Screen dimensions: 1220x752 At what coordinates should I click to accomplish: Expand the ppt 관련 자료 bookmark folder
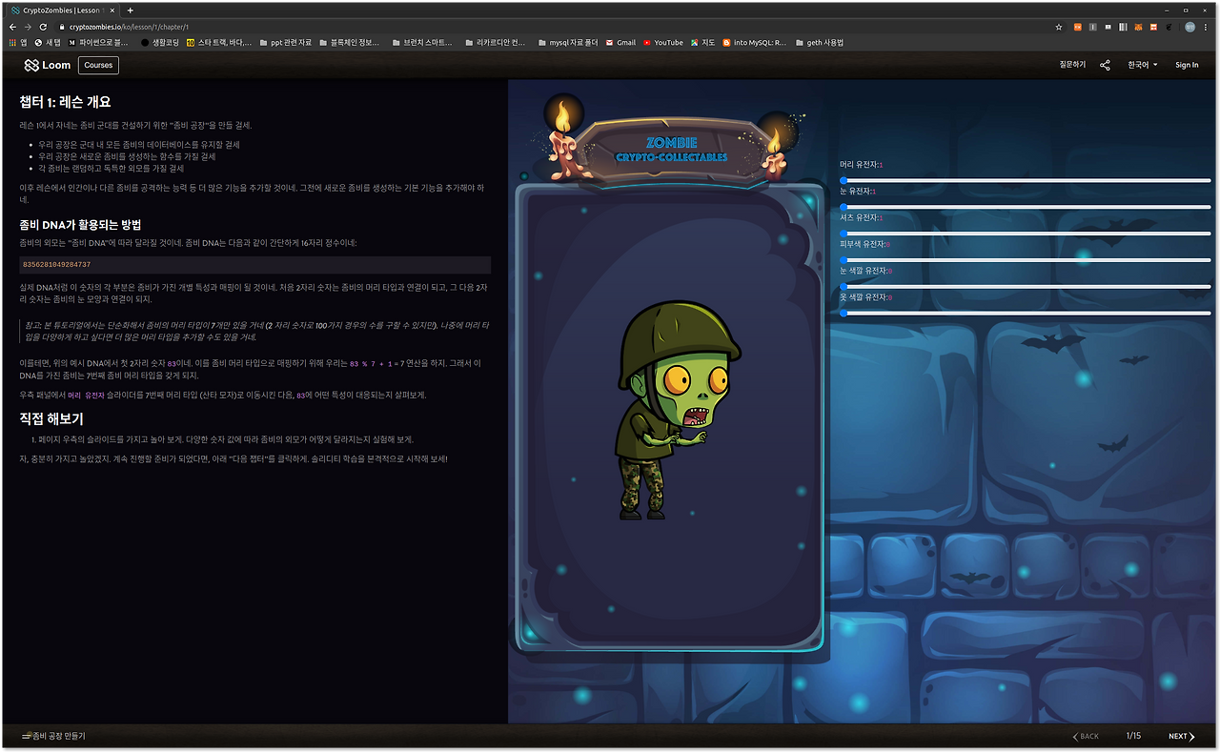click(286, 43)
